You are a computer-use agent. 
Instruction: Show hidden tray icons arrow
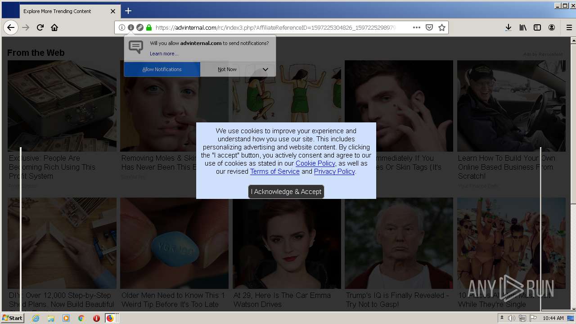[x=502, y=318]
